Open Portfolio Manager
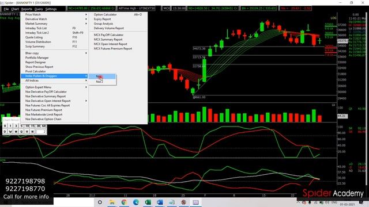Screen dimensions: 369x207 point(54,57)
